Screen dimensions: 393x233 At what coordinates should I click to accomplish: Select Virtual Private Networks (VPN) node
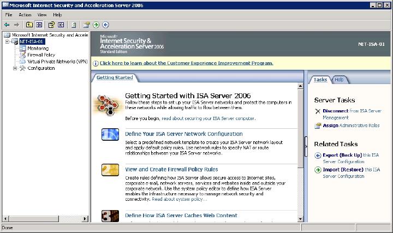(57, 61)
